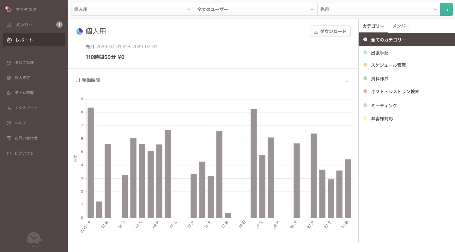Image resolution: width=455 pixels, height=252 pixels.
Task: Open the 個人用 team dropdown
Action: (x=132, y=9)
